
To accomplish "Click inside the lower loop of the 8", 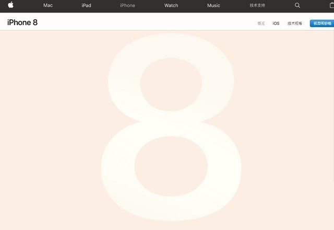I will coord(171,172).
